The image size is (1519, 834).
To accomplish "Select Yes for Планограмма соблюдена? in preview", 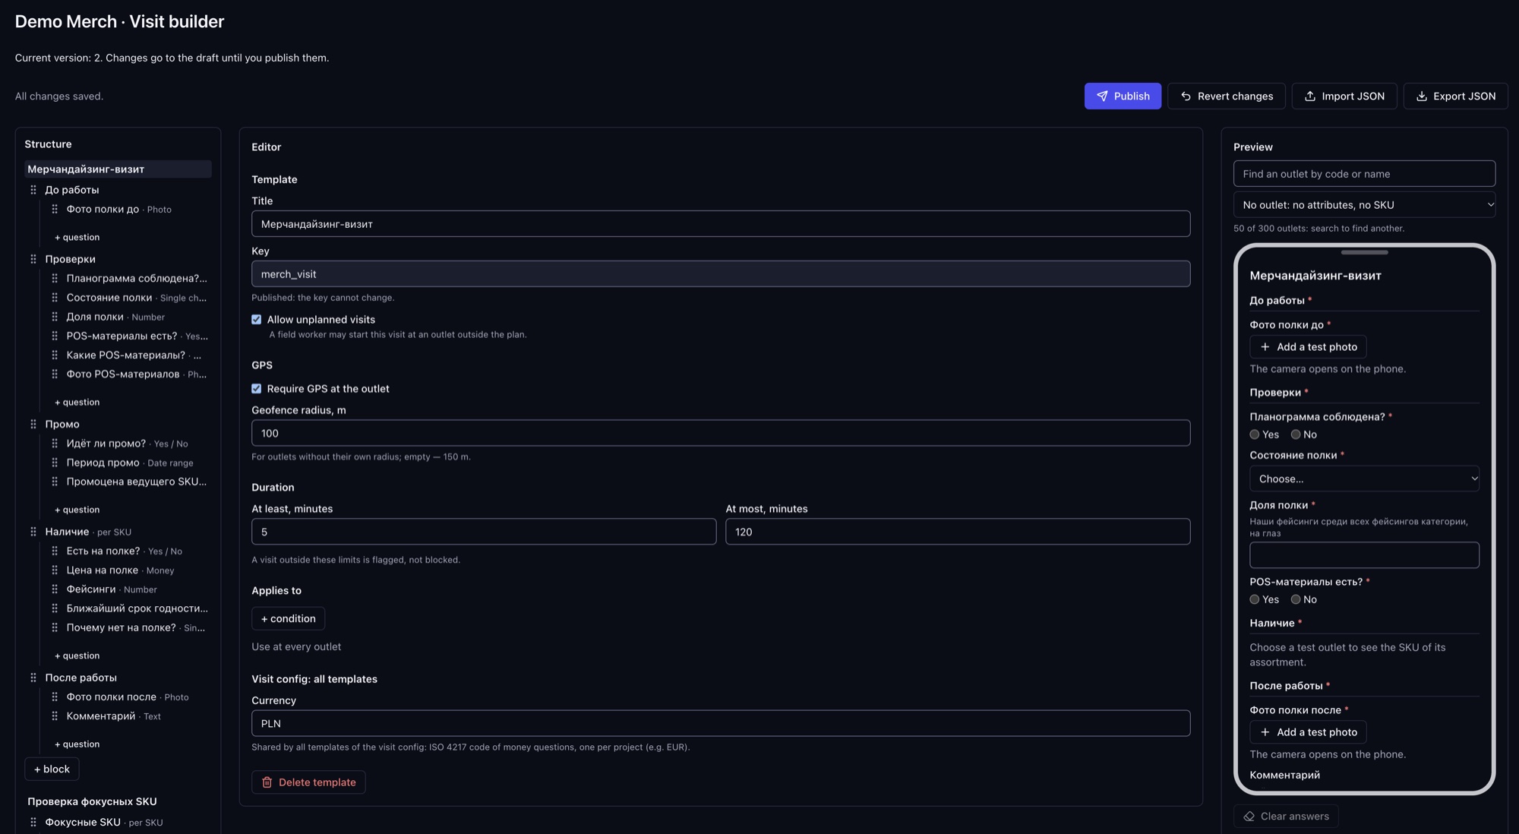I will coord(1255,434).
